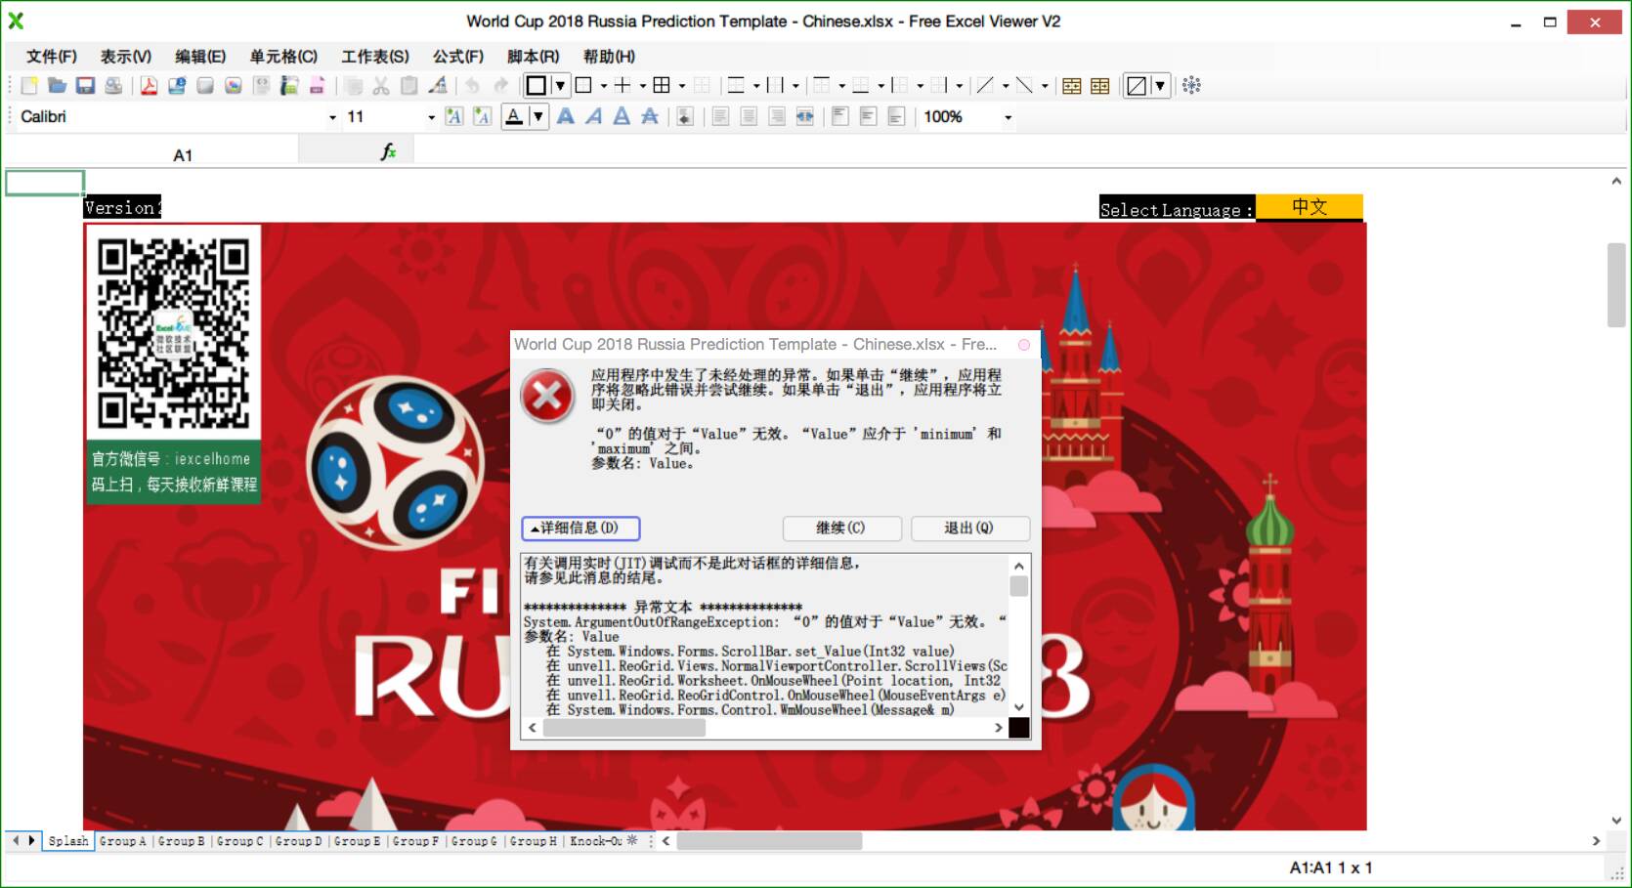The width and height of the screenshot is (1632, 888).
Task: Collapse details with the 详细信息(D) expander
Action: pyautogui.click(x=580, y=529)
